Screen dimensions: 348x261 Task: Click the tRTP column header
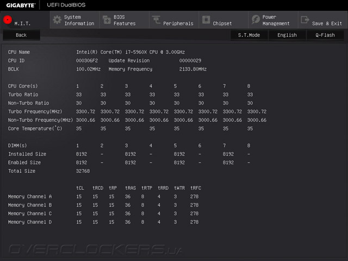[x=147, y=188]
